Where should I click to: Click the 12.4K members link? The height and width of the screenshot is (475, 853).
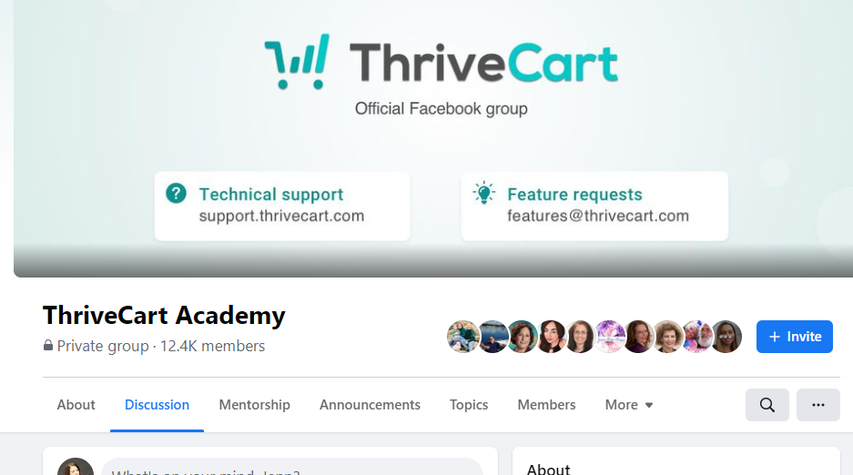(x=212, y=346)
